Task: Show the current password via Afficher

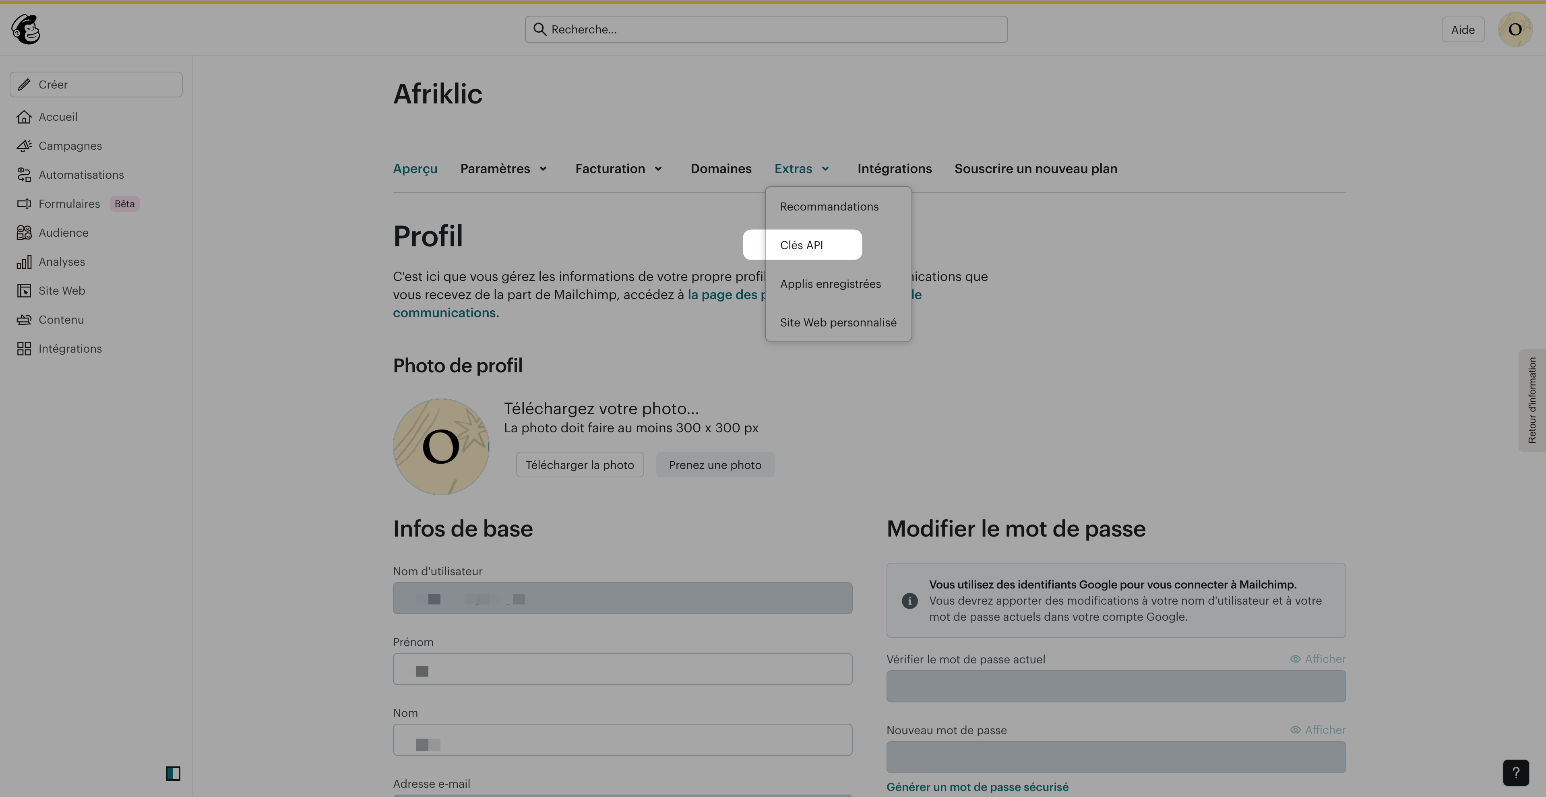Action: pos(1318,659)
